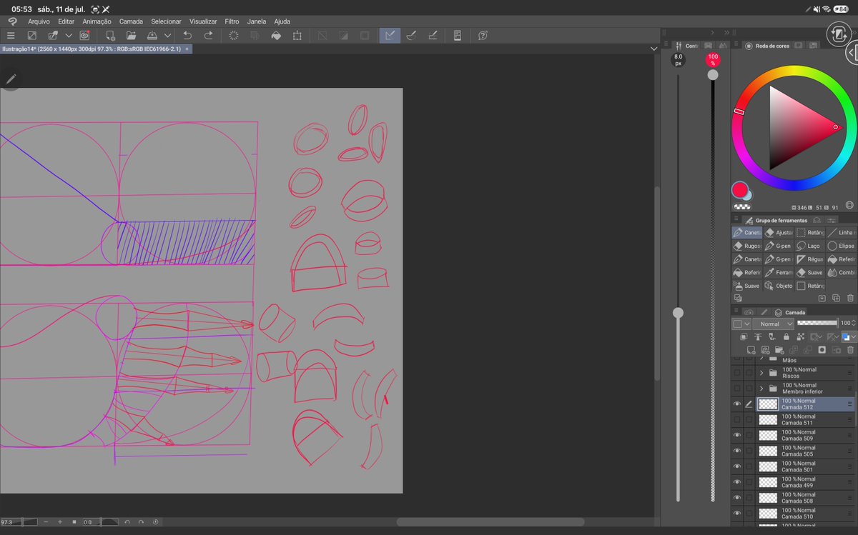Open the Filtro menu

pyautogui.click(x=232, y=21)
